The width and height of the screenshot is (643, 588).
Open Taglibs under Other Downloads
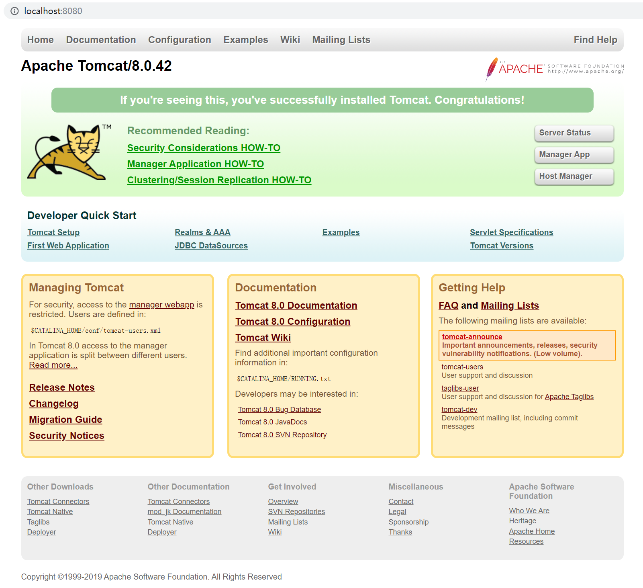(39, 522)
